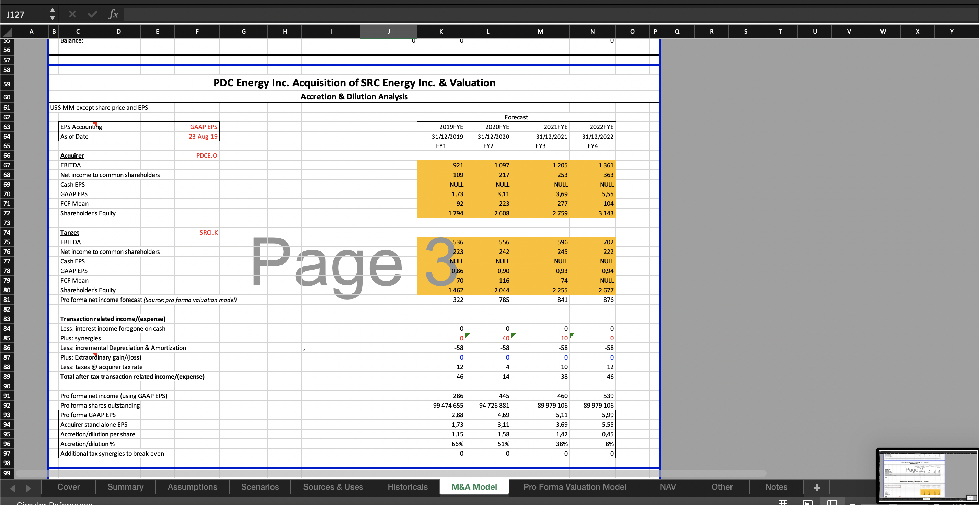Click the 'Accretion & Dilution Analysis' subtitle
The image size is (979, 505).
354,96
